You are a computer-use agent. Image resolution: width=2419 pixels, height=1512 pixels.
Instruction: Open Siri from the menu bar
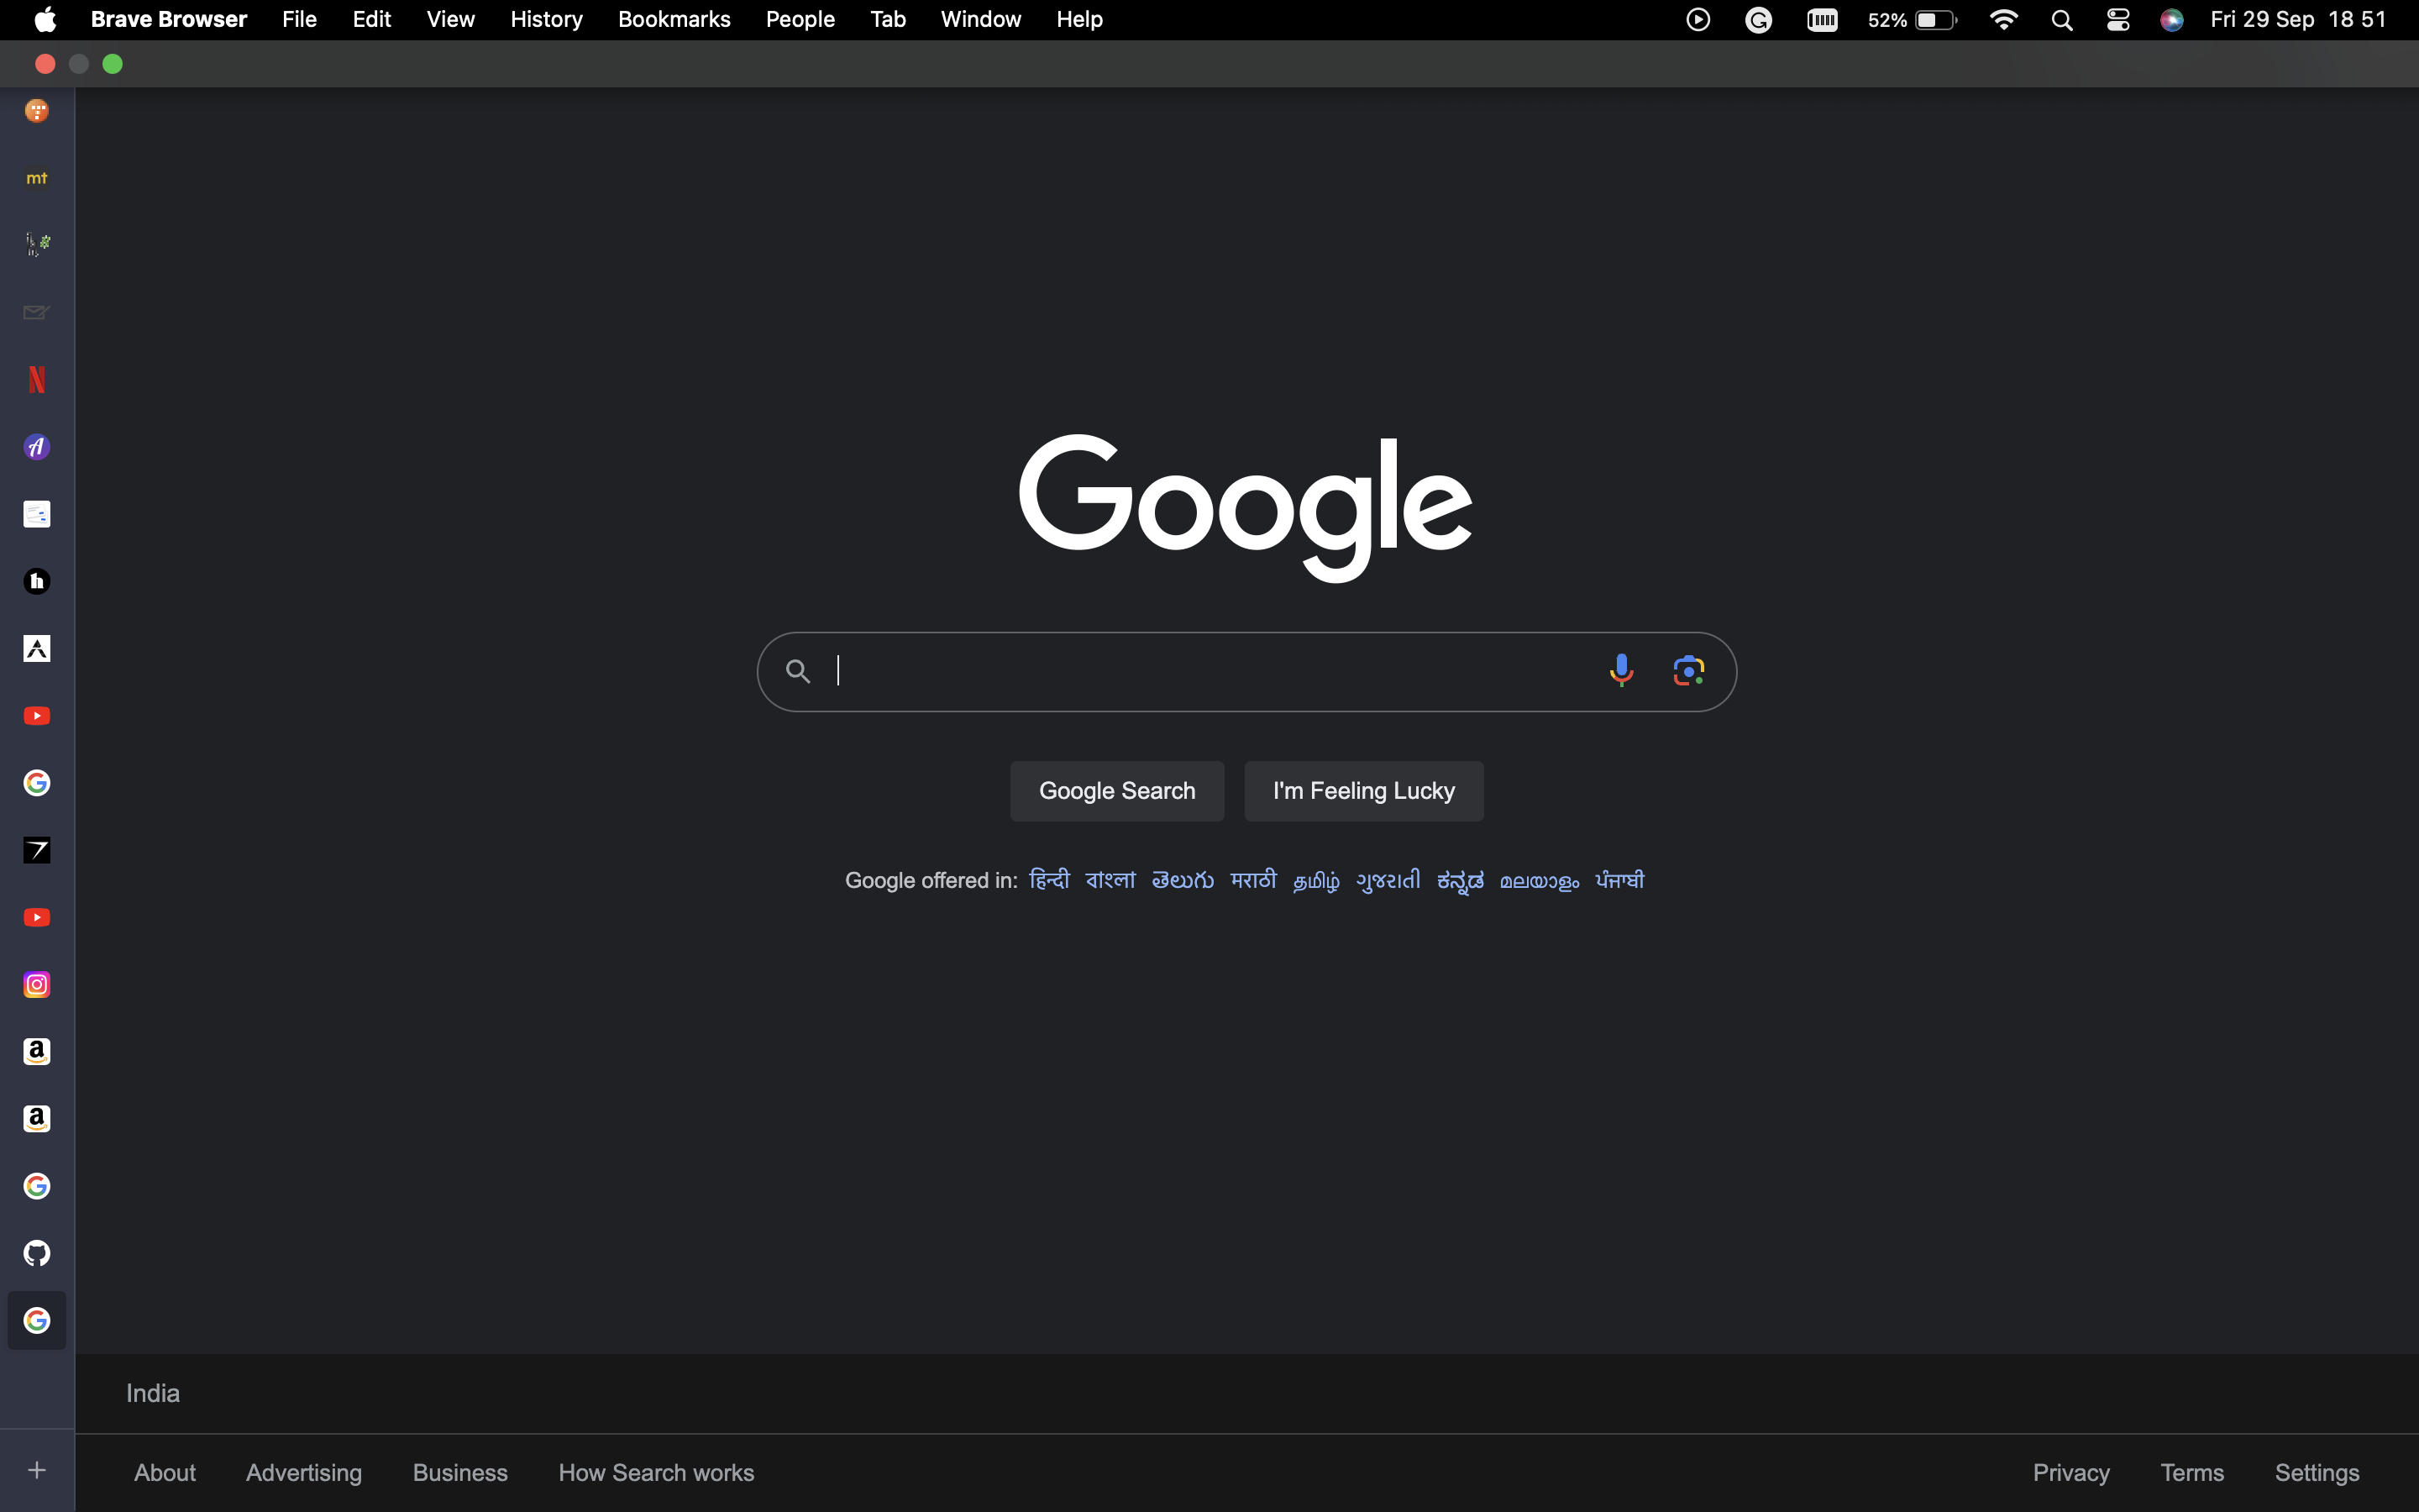[2171, 19]
